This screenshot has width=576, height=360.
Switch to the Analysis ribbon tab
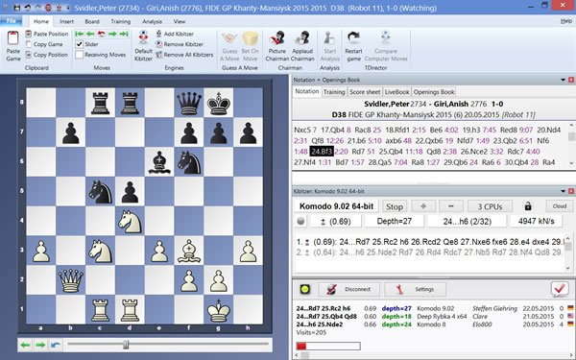(x=152, y=21)
